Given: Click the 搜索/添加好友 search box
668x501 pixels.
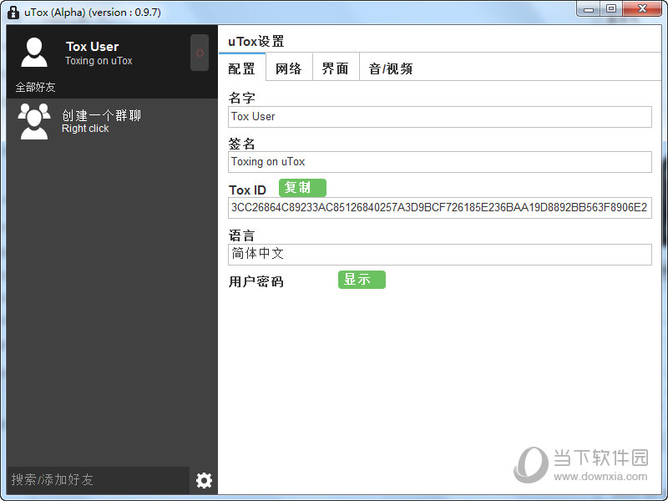Looking at the screenshot, I should [99, 479].
